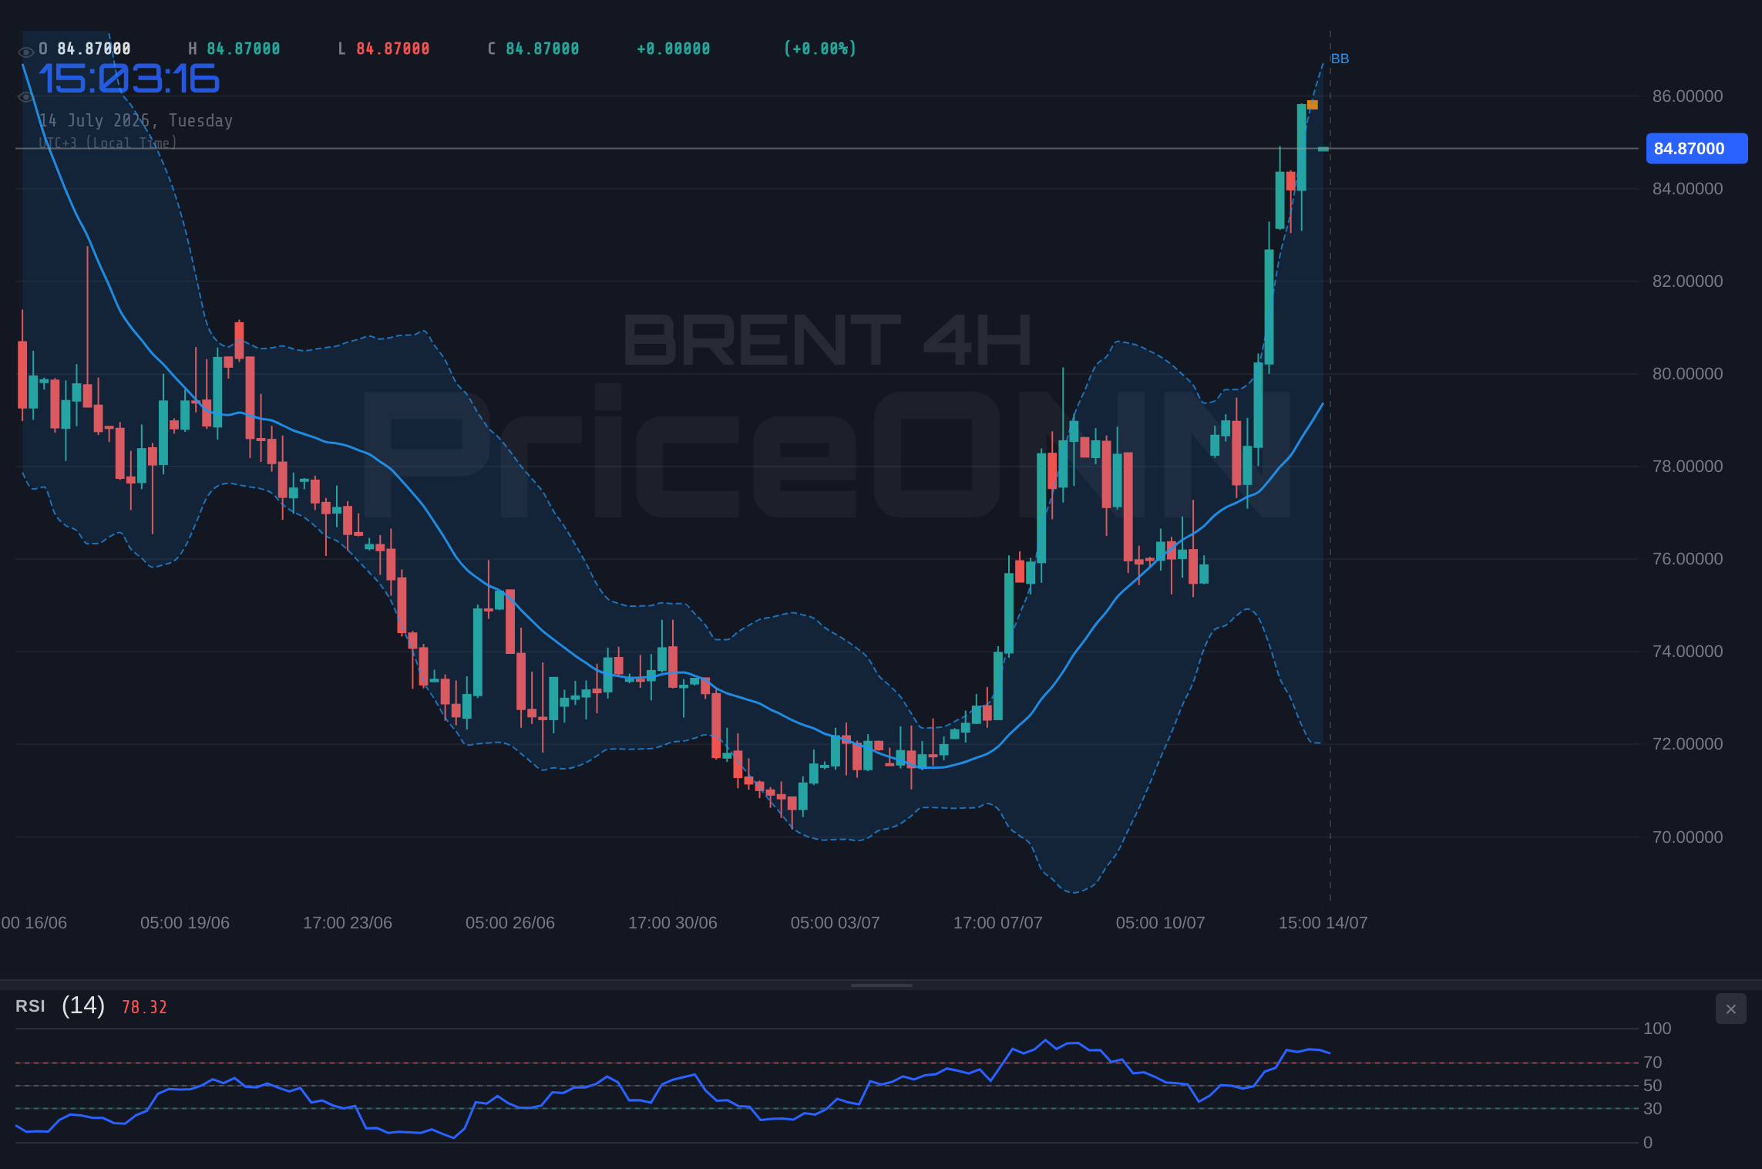The width and height of the screenshot is (1762, 1169).
Task: Click the Open value O 84.87000
Action: (x=85, y=49)
